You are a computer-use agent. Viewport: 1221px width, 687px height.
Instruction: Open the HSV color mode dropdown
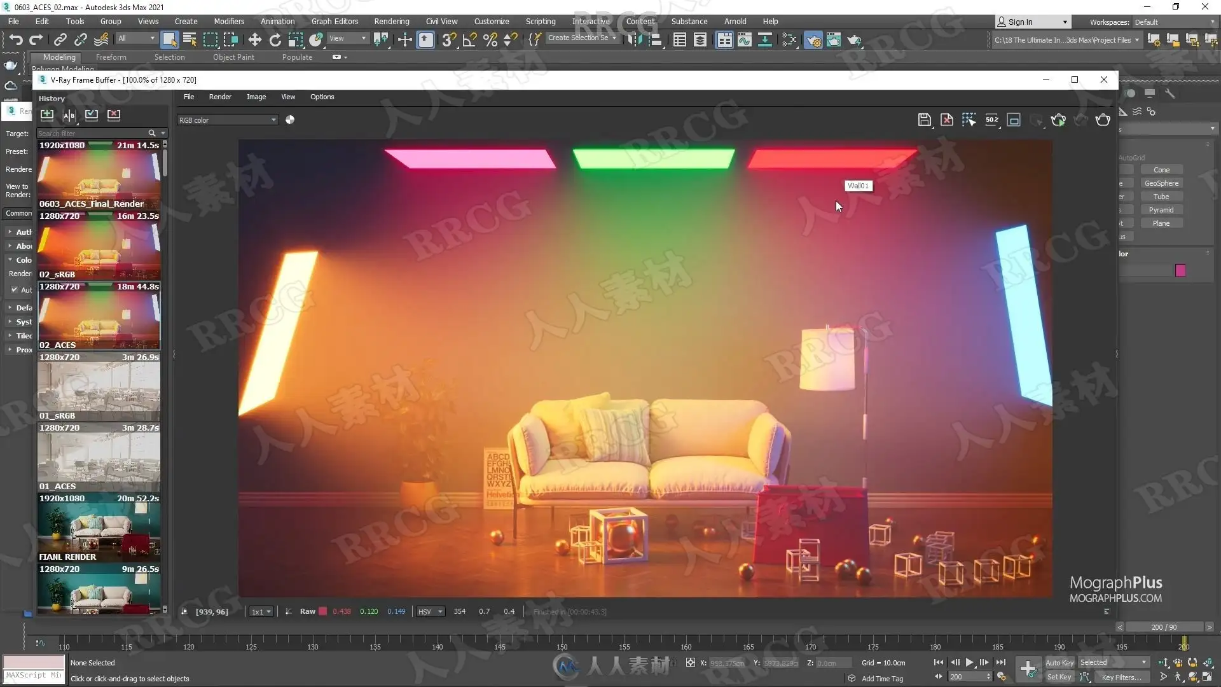430,612
